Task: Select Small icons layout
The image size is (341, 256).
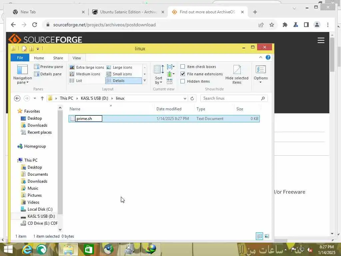Action: (x=119, y=74)
